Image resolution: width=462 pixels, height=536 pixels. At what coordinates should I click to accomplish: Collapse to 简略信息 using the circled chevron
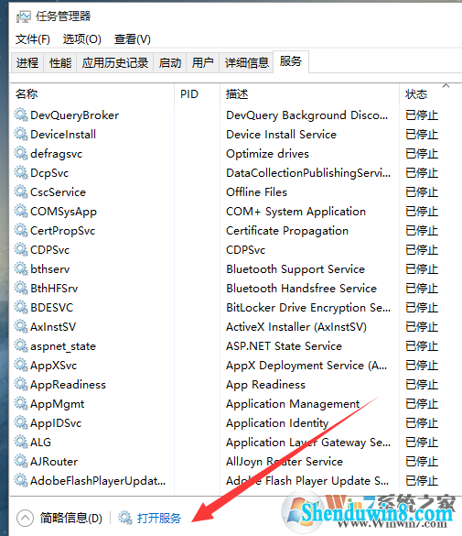coord(25,519)
